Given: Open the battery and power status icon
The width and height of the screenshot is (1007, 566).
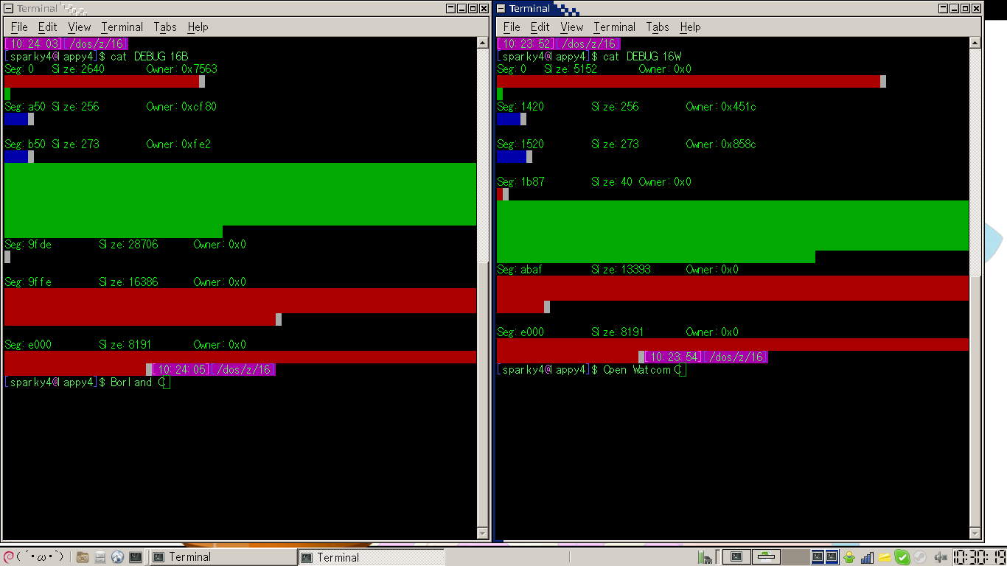Looking at the screenshot, I should point(704,557).
